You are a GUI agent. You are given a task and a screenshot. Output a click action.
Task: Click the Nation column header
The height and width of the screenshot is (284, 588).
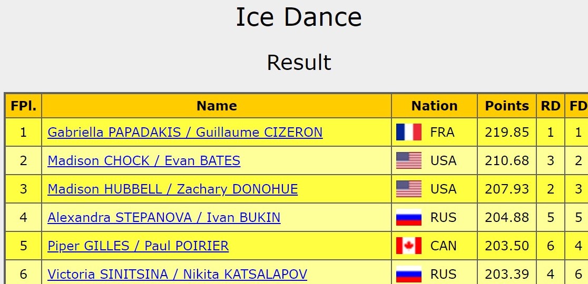[434, 106]
